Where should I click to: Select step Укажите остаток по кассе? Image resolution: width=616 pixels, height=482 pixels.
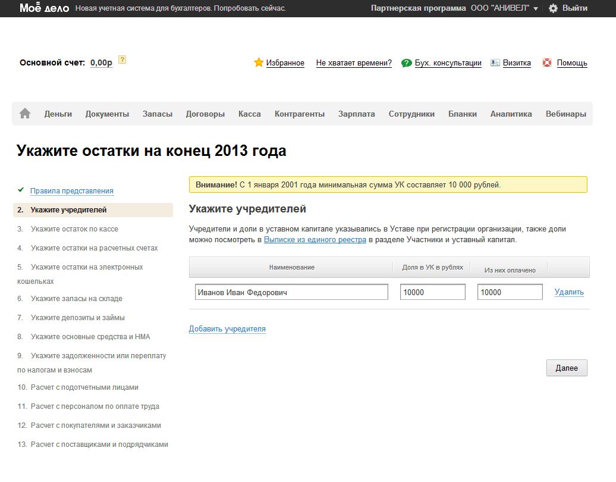(74, 229)
